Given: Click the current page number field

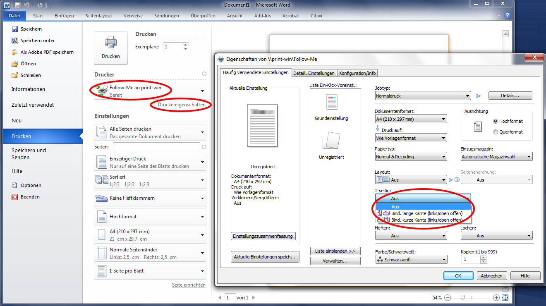Looking at the screenshot, I should tap(230, 297).
